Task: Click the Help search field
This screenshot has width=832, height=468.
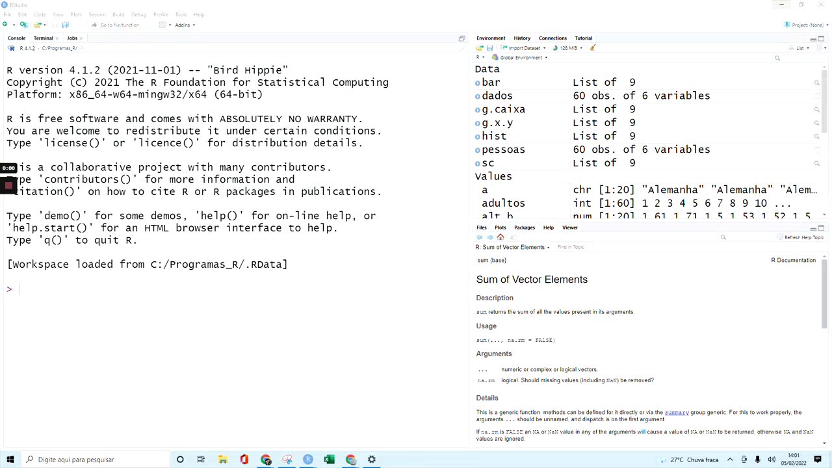Action: (x=747, y=237)
